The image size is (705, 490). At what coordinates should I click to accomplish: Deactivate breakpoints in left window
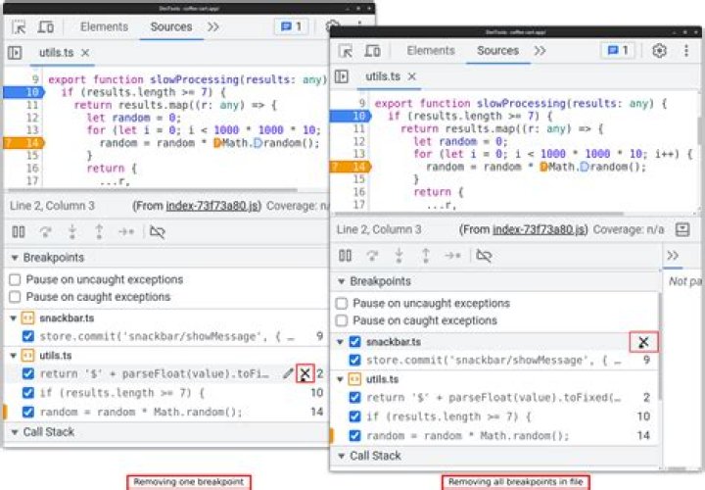158,232
